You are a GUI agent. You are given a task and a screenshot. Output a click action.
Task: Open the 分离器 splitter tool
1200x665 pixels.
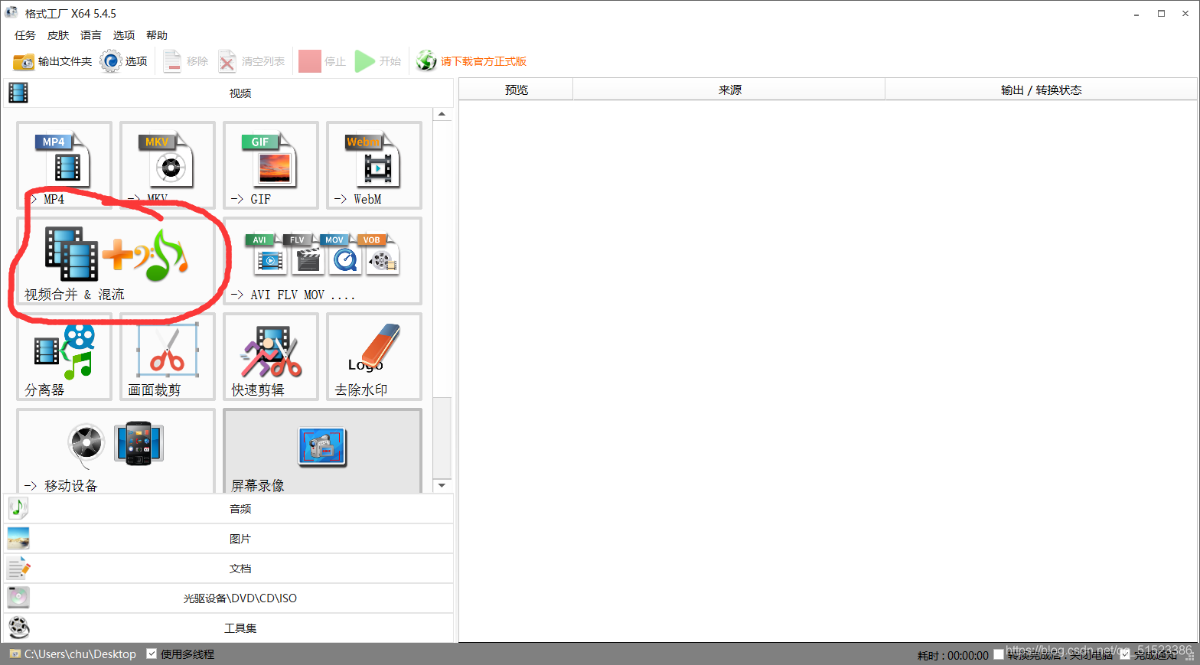(64, 357)
